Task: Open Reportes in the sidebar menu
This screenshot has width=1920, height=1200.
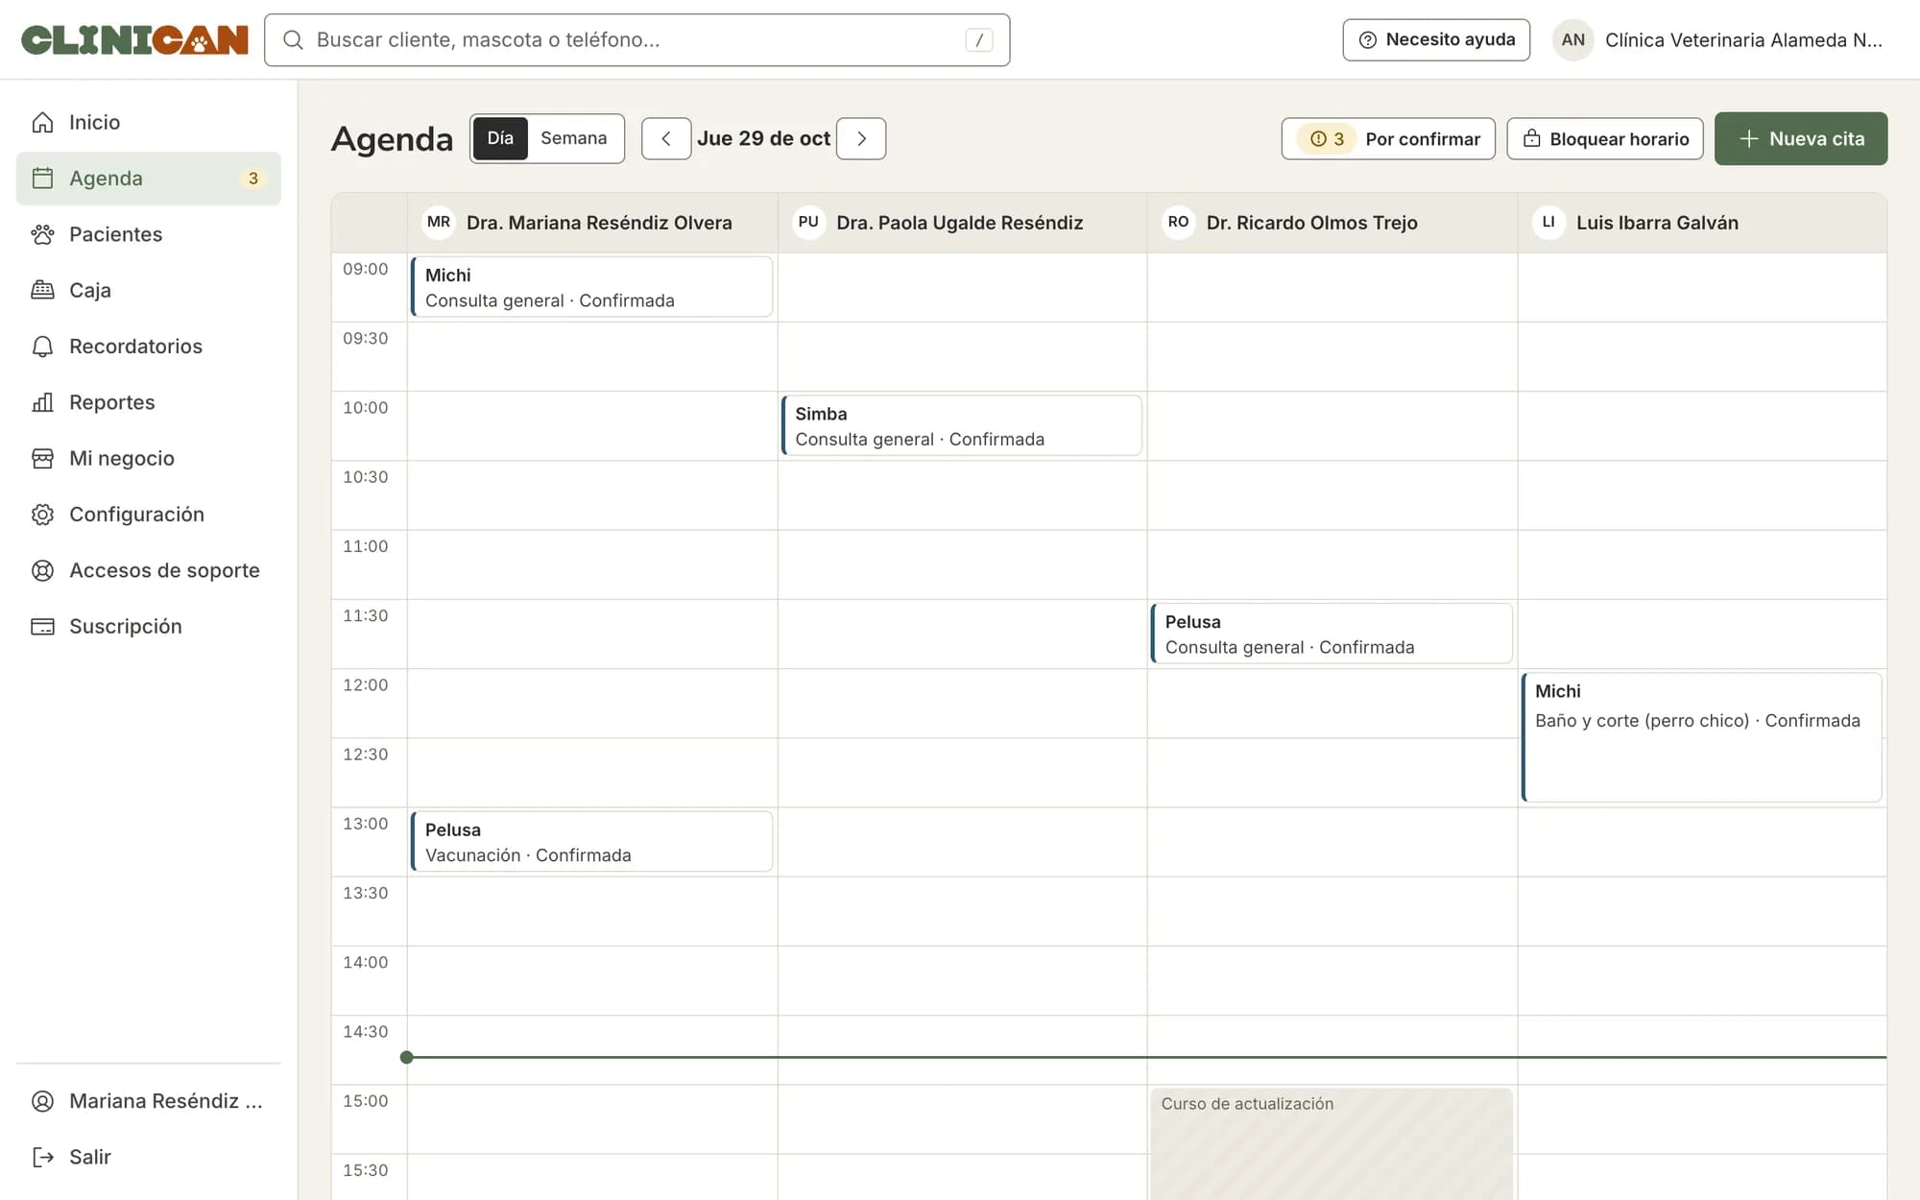Action: point(149,402)
